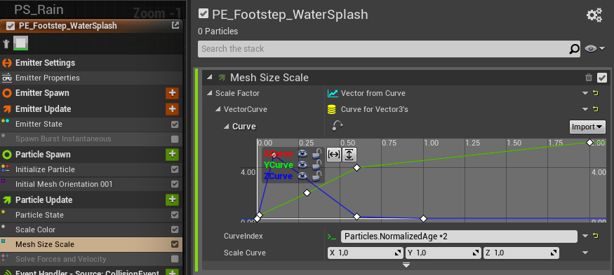Open emitter in standalone via popout icon
614x275 pixels.
pyautogui.click(x=175, y=25)
